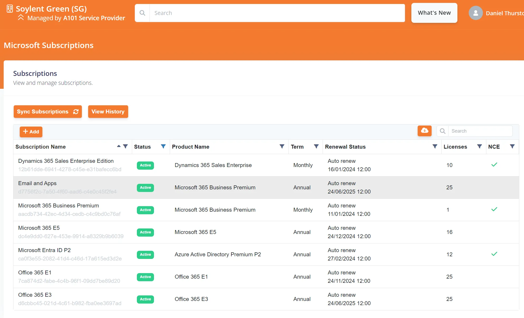
Task: Open the Renewal Status filter
Action: (435, 147)
